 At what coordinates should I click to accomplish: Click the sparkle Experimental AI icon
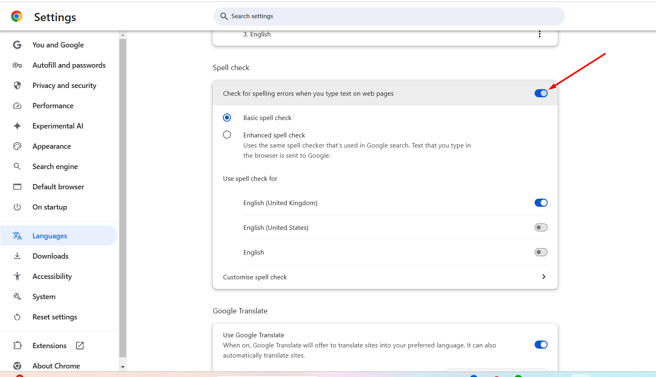tap(17, 126)
